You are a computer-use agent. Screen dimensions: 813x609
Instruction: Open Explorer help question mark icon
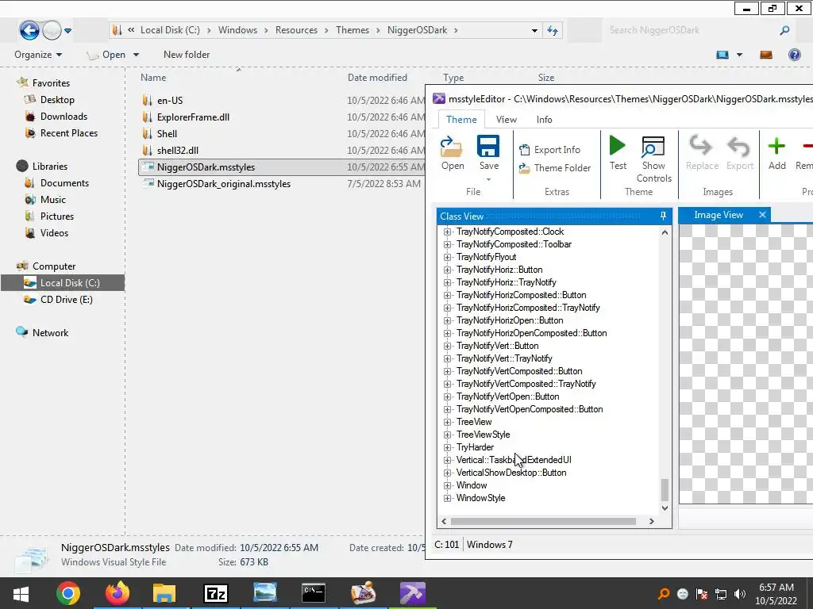click(794, 55)
